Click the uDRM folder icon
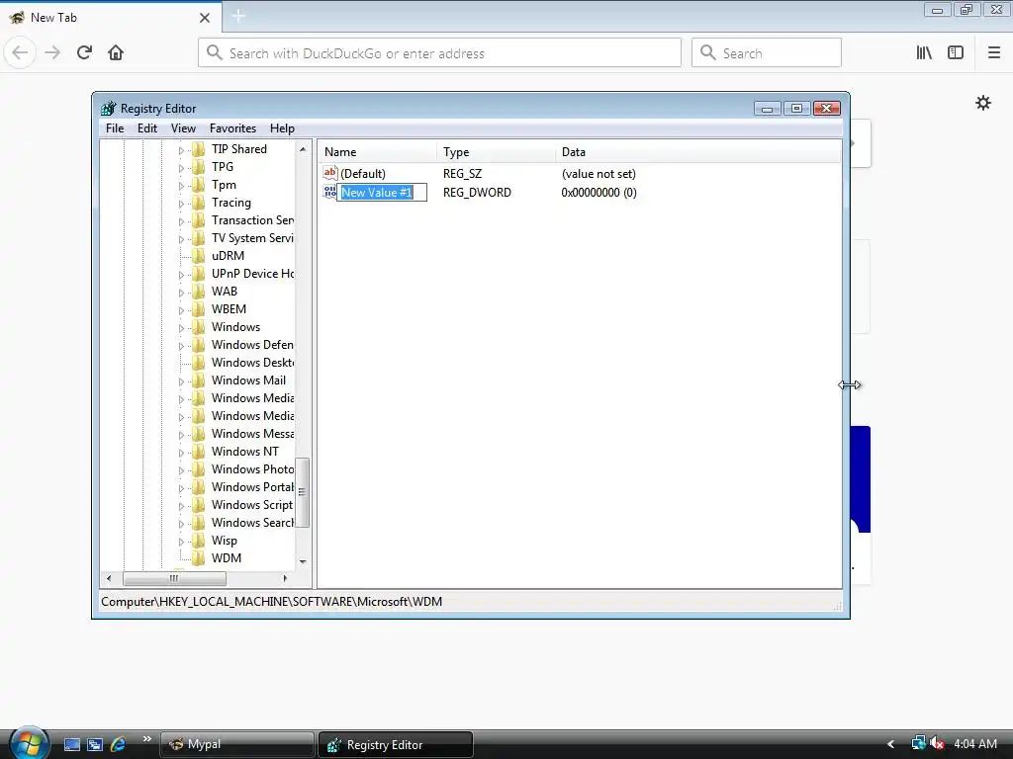Image resolution: width=1013 pixels, height=759 pixels. point(198,256)
